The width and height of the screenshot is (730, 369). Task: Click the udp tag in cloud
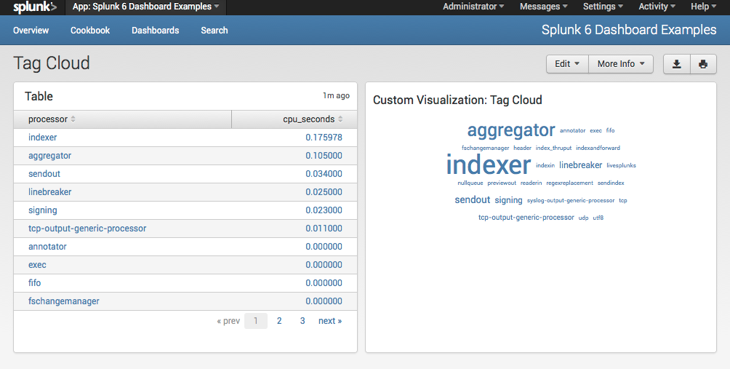tap(583, 218)
